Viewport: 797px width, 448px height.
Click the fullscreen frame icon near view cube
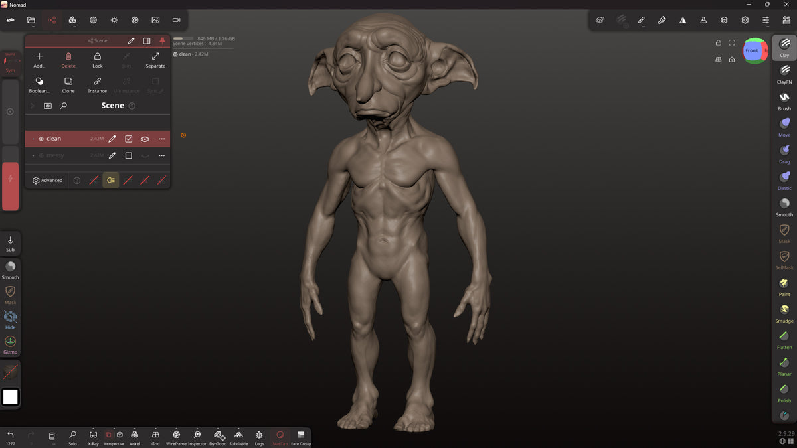pyautogui.click(x=731, y=43)
